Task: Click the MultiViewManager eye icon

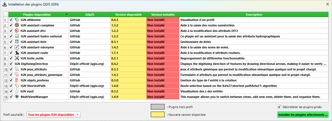Action: [x=17, y=97]
